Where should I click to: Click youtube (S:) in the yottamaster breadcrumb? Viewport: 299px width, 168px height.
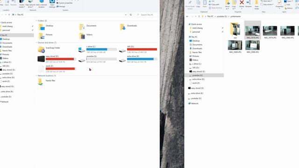point(222,17)
